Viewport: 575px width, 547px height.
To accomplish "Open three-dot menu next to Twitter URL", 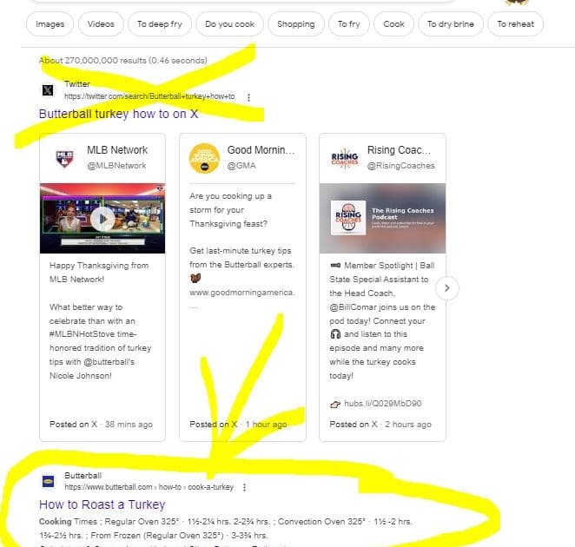I will point(249,97).
